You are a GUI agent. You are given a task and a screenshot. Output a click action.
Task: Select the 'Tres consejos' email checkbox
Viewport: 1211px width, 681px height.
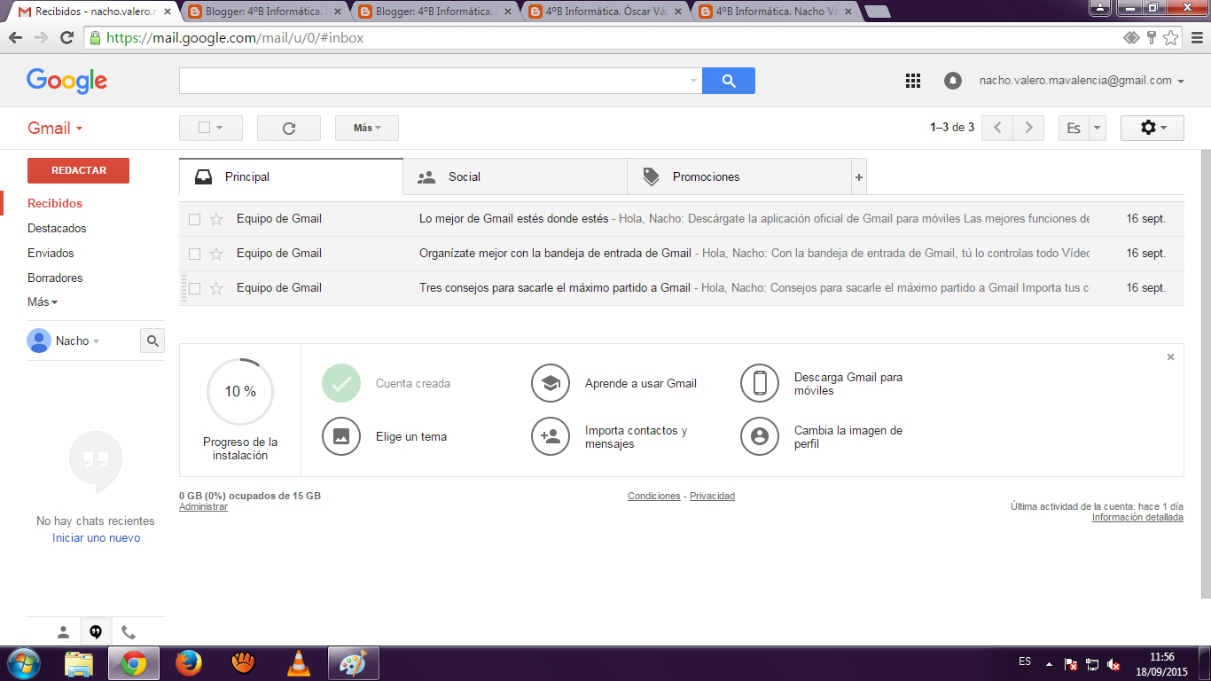coord(195,288)
